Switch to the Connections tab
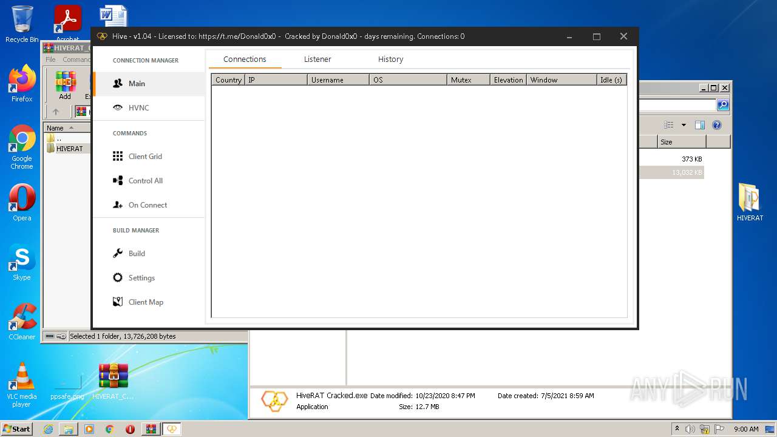Image resolution: width=777 pixels, height=437 pixels. click(245, 59)
